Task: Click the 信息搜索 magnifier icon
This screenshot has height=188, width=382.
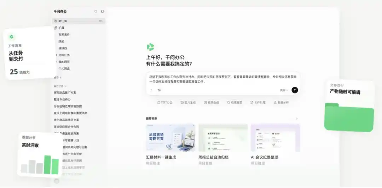Action: [228, 103]
